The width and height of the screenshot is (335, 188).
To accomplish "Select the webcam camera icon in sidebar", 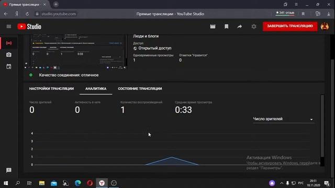I will pos(9,55).
